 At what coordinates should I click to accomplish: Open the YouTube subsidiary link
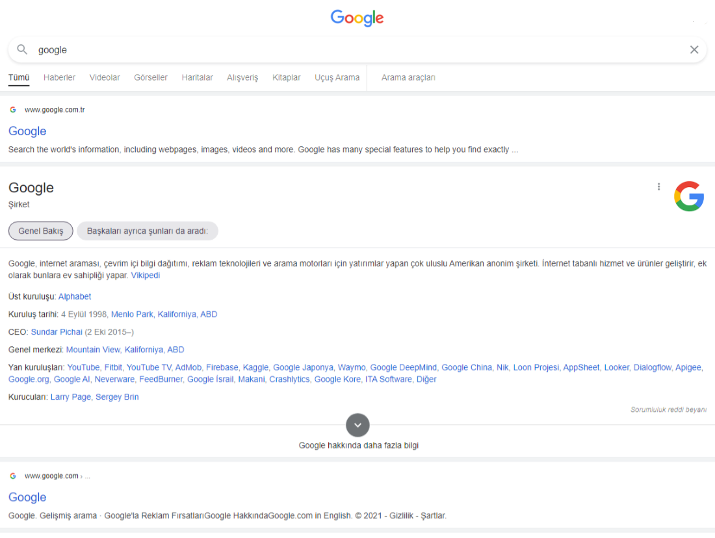[x=83, y=368]
